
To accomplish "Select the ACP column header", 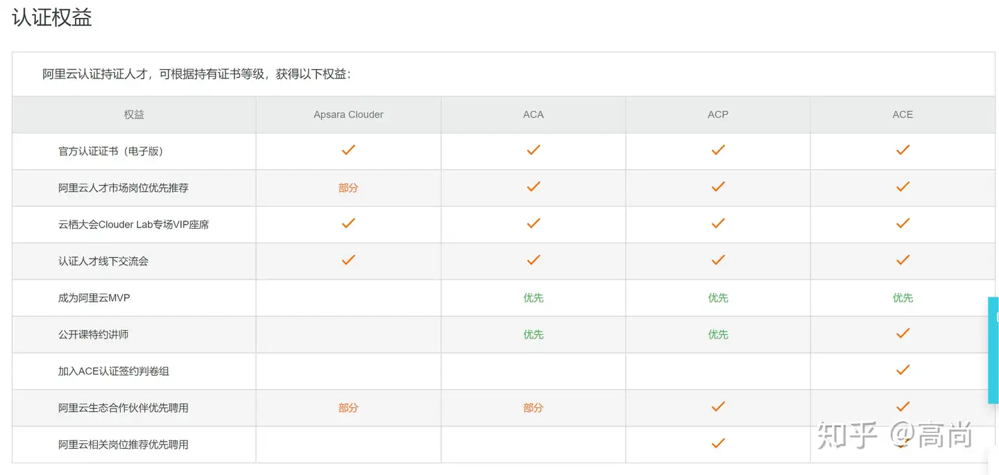I will point(718,114).
